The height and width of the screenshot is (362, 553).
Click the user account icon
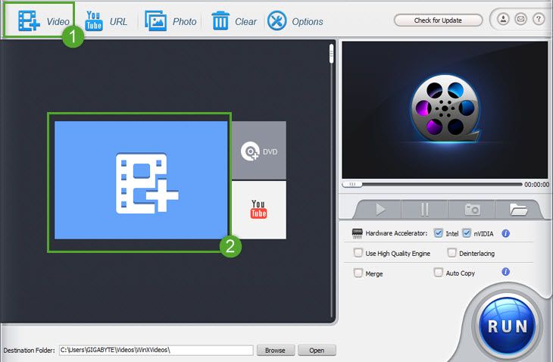[x=502, y=20]
